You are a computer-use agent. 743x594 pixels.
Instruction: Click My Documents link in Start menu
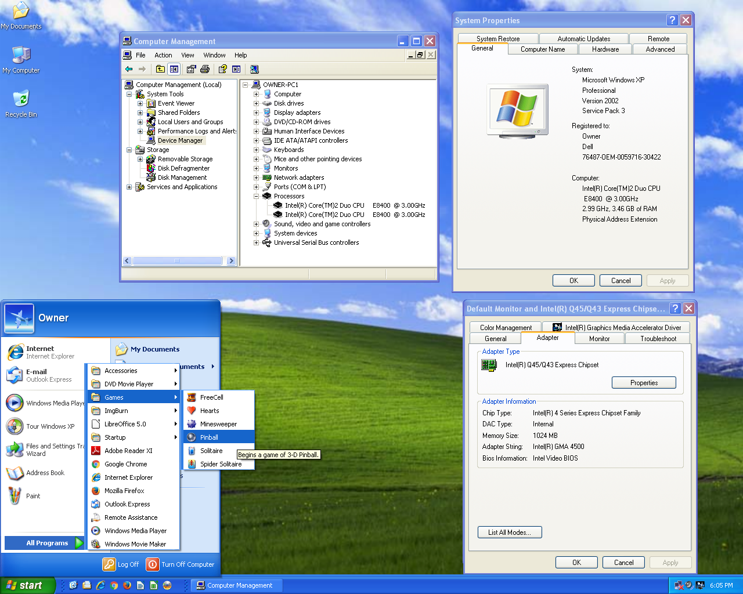click(155, 349)
